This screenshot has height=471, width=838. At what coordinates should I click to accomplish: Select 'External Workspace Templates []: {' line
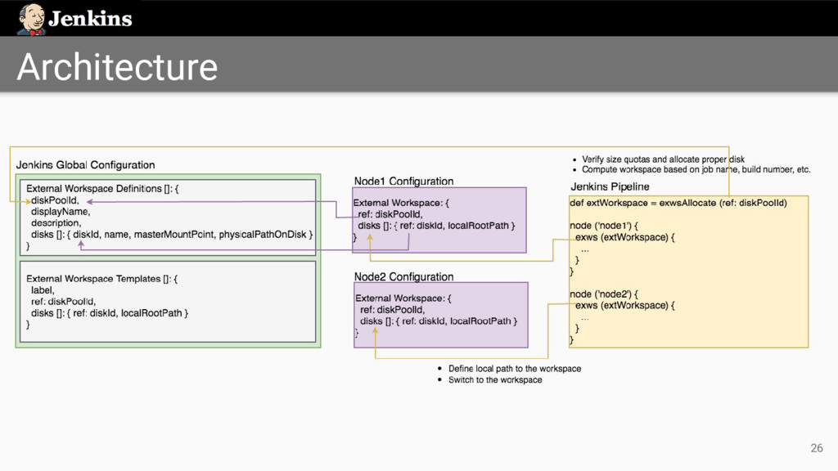pyautogui.click(x=102, y=279)
